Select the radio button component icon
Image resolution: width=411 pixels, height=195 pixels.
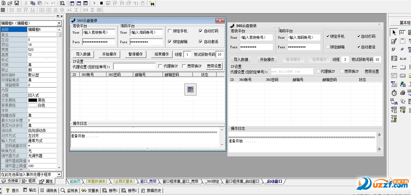click(x=402, y=50)
